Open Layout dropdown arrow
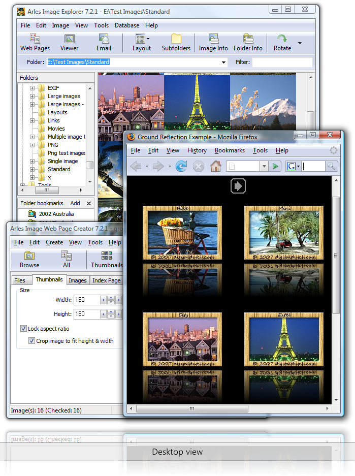Viewport: 355px width, 476px height. click(x=148, y=39)
